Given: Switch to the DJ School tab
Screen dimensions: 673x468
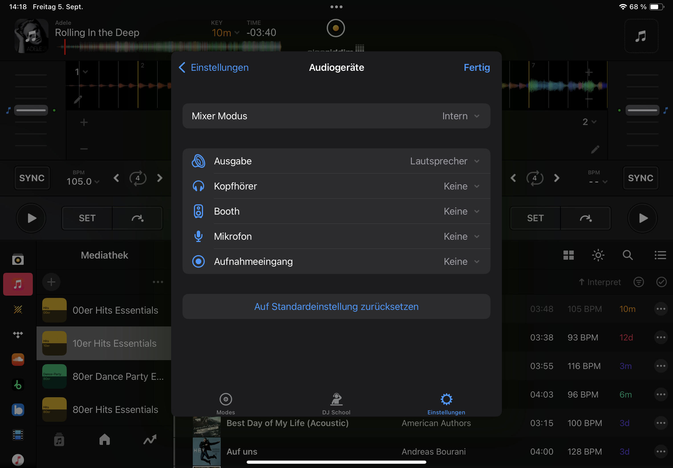Looking at the screenshot, I should pyautogui.click(x=336, y=404).
